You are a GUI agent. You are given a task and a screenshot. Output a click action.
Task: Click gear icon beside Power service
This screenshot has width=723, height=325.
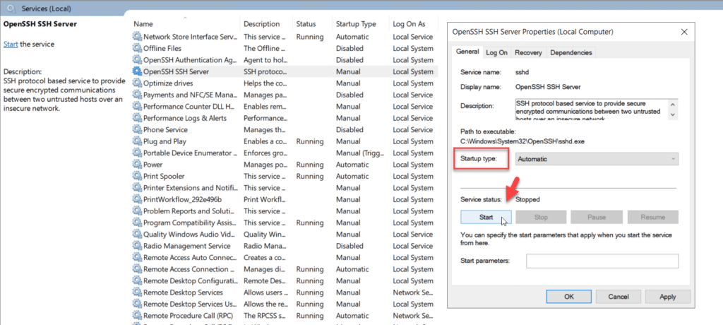137,165
